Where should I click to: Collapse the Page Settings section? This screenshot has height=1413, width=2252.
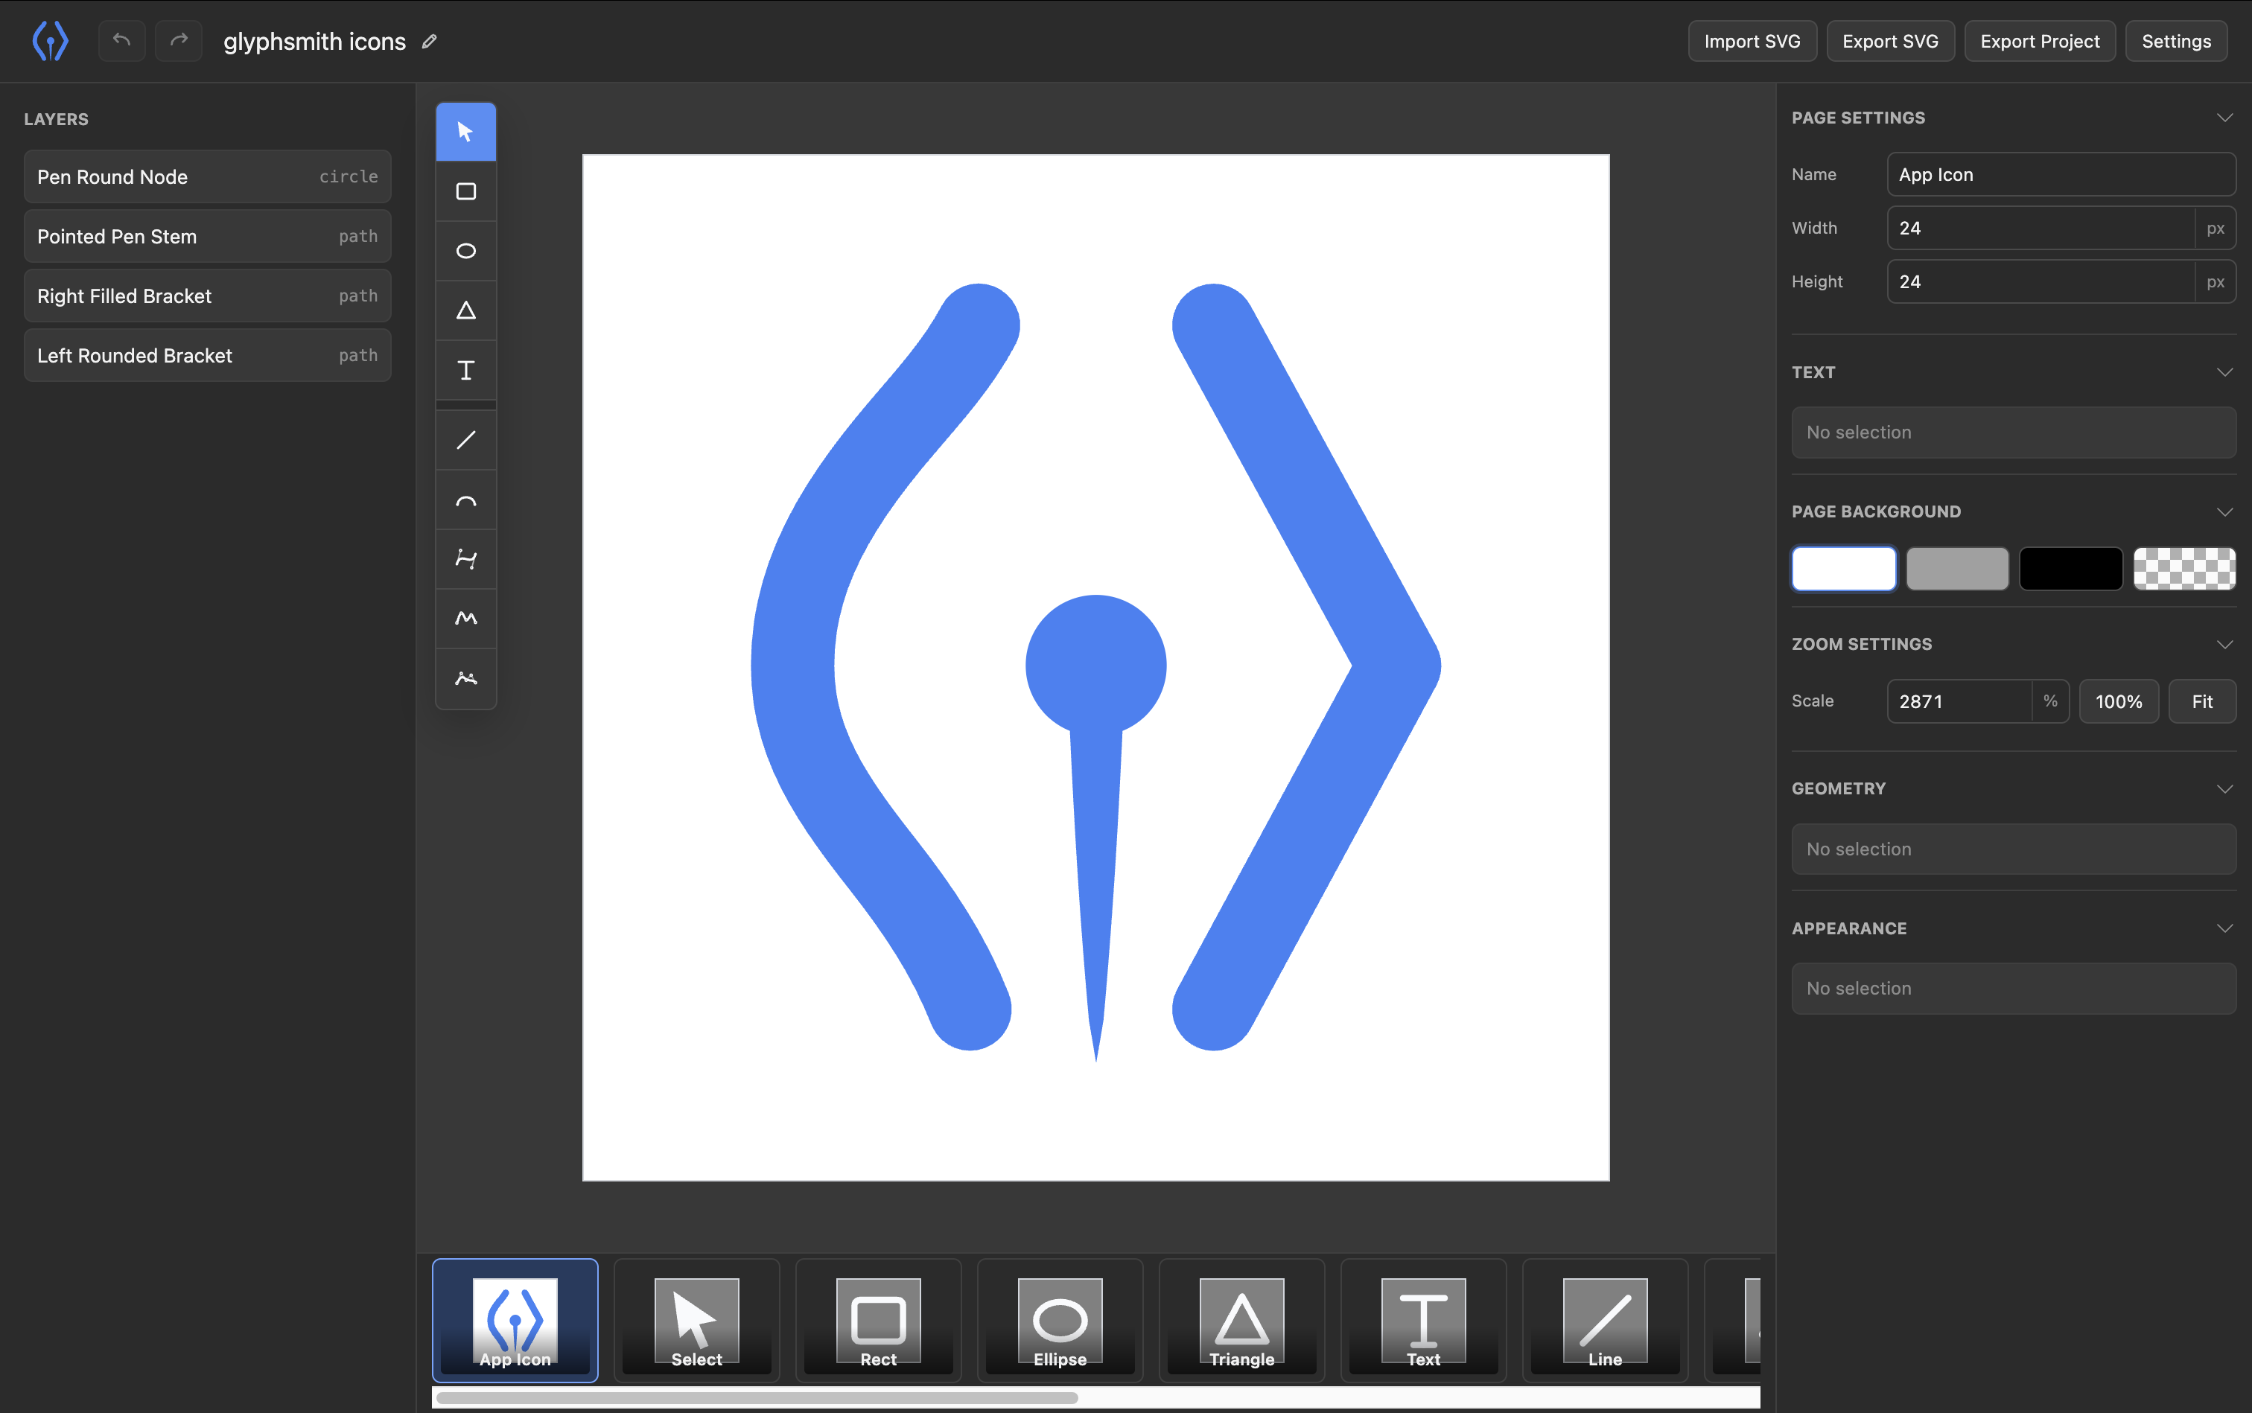pyautogui.click(x=2225, y=118)
